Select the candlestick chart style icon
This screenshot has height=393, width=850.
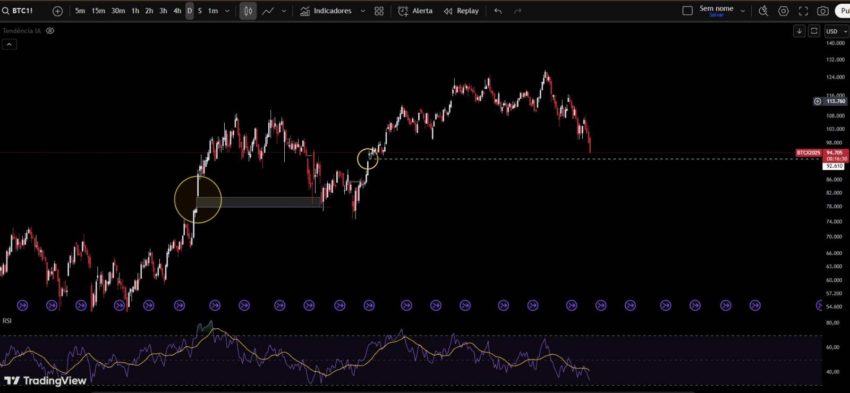coord(248,11)
